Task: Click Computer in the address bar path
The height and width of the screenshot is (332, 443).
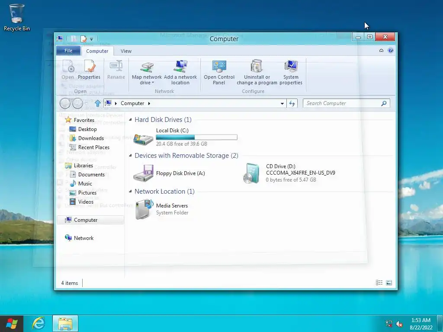Action: click(x=132, y=103)
